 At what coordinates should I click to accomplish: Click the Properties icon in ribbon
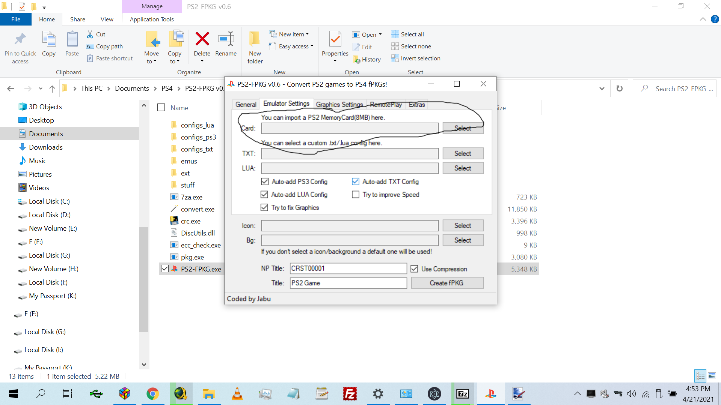tap(335, 39)
